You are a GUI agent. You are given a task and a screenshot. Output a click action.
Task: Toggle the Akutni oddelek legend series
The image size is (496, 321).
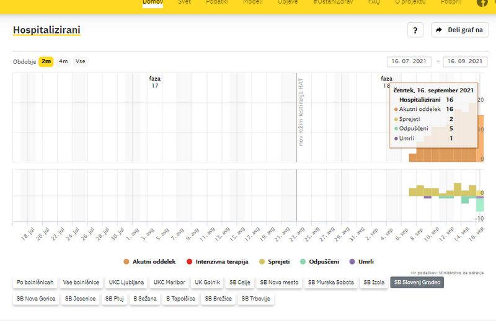149,262
